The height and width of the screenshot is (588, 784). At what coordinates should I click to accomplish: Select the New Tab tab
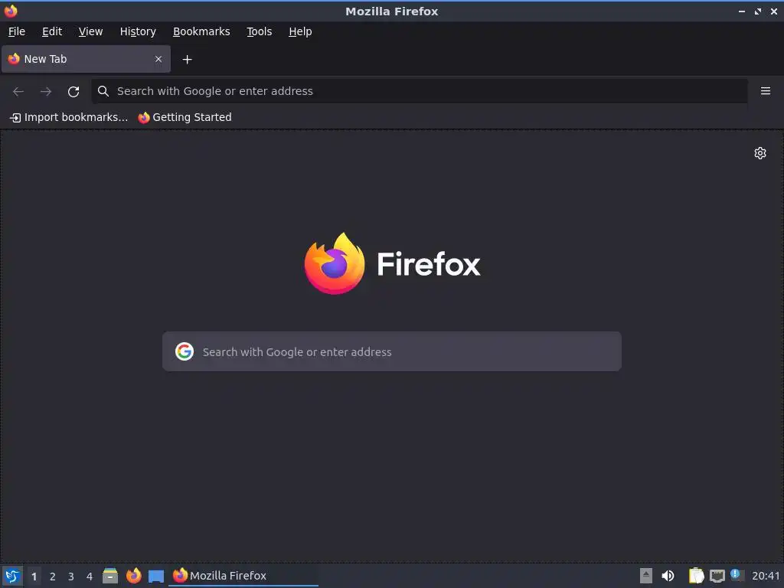pos(86,59)
